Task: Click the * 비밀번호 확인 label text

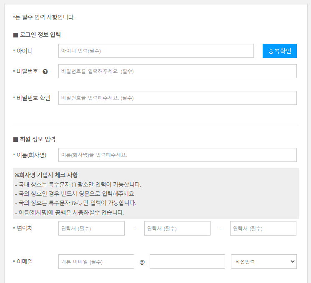Action: [31, 98]
